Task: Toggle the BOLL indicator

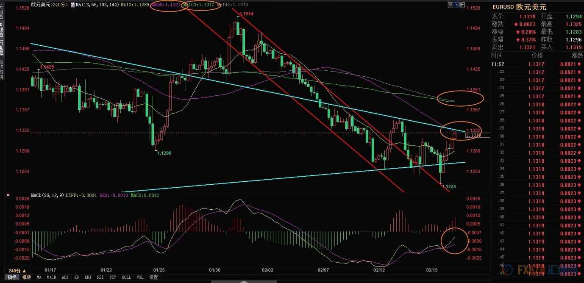Action: [126, 277]
